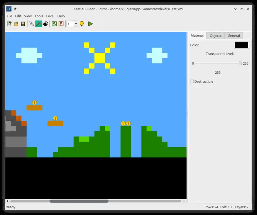Switch to the General tab

coord(234,35)
